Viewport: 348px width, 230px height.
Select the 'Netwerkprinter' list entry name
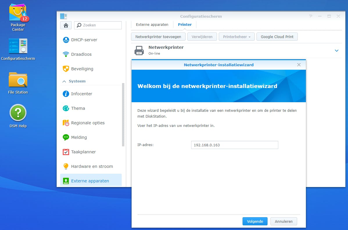[x=166, y=47]
